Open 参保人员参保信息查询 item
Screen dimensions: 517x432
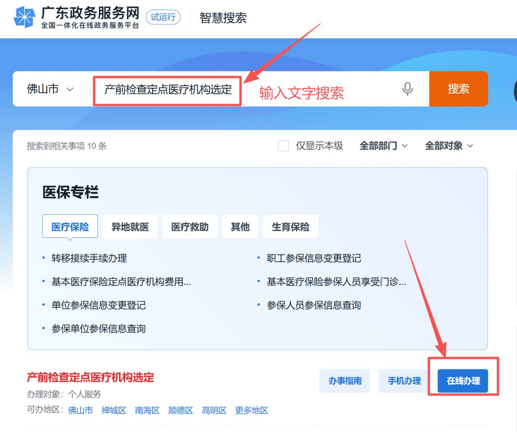pyautogui.click(x=314, y=305)
